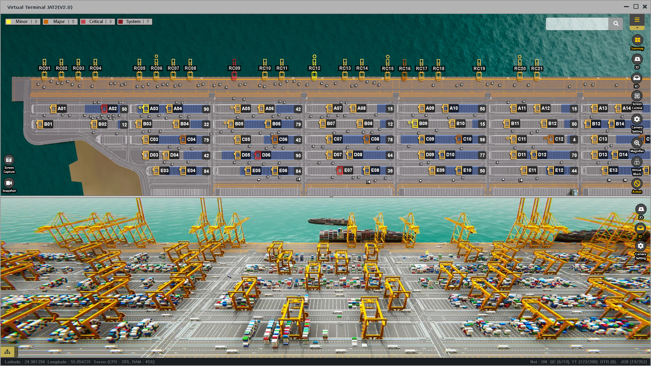Open top panel Camera Setting gear
This screenshot has width=651, height=366.
tap(637, 119)
